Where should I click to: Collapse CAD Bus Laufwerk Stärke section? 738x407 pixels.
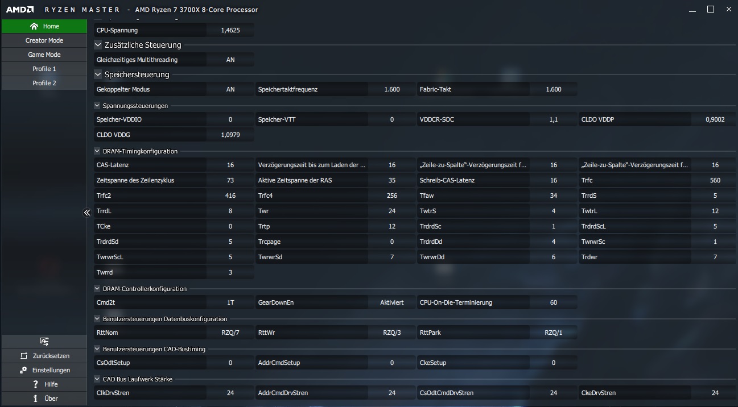[x=97, y=379]
